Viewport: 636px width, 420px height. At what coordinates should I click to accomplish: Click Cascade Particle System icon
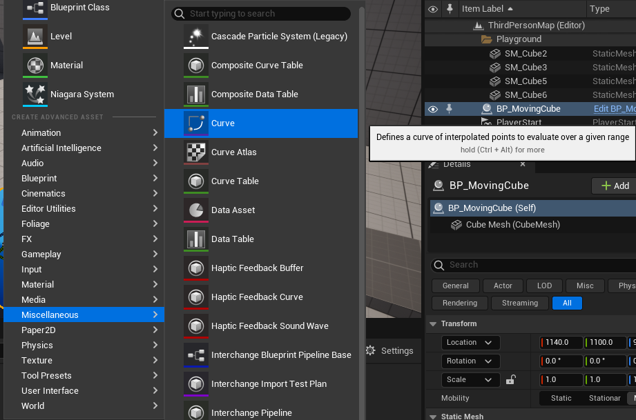coord(196,37)
